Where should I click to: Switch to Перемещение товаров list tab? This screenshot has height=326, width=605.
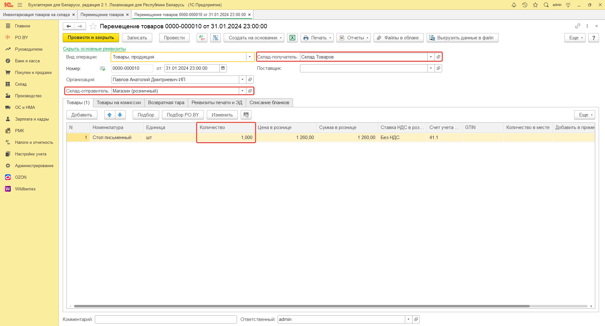102,15
